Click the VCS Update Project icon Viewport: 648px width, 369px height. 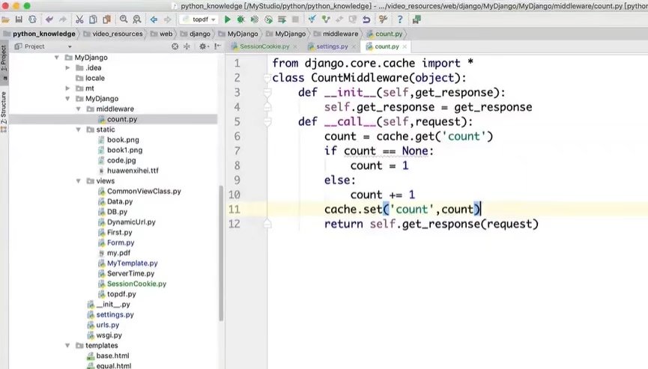[312, 19]
